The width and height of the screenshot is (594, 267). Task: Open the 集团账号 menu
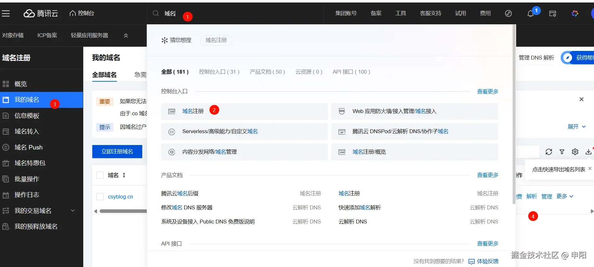tap(346, 13)
